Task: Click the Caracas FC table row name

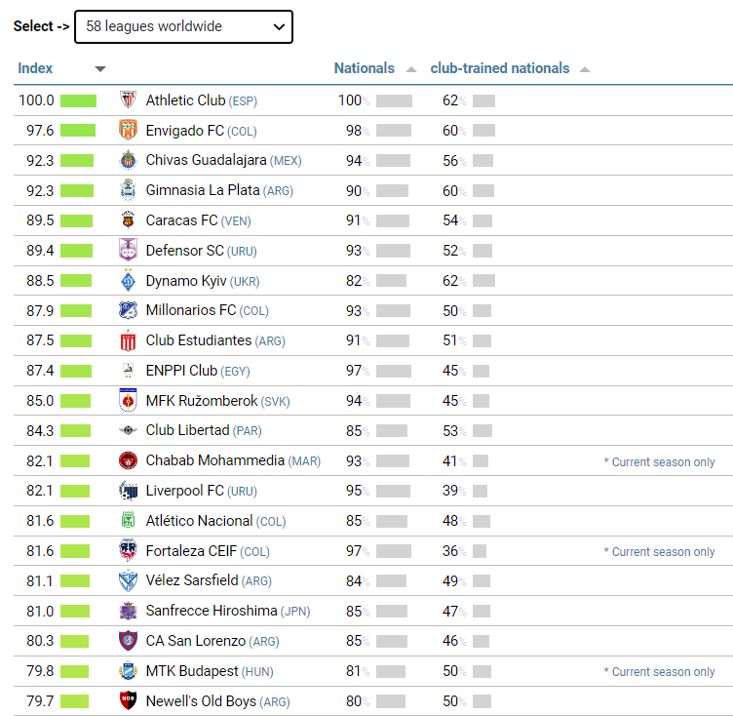Action: tap(182, 220)
